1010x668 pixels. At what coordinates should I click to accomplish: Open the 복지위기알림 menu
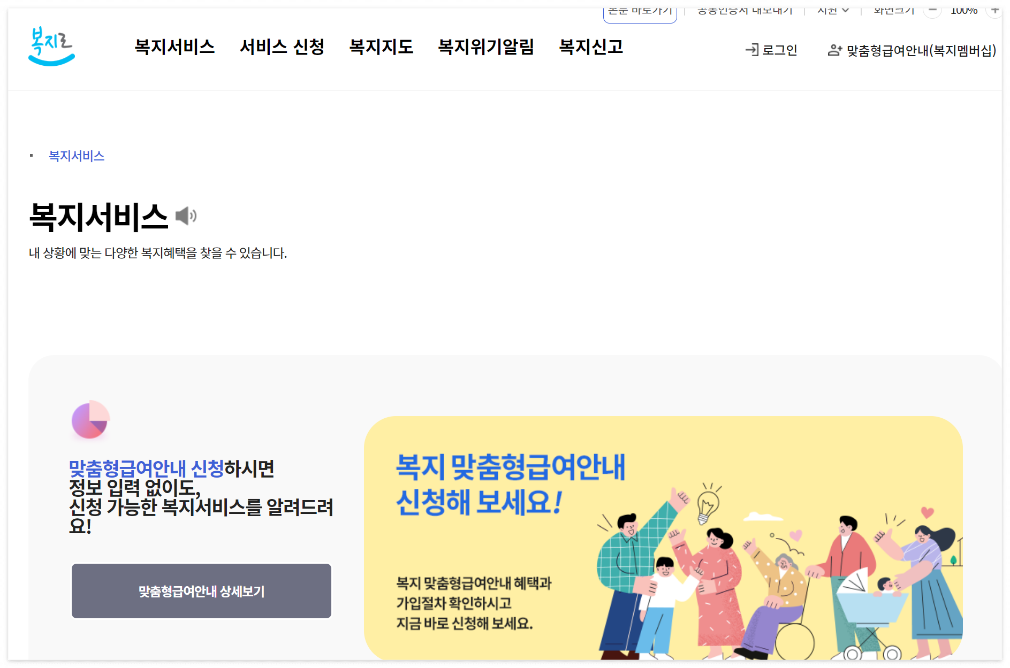coord(486,47)
